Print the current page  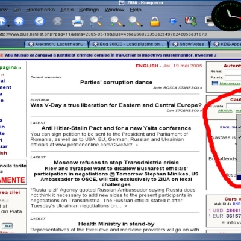point(78,21)
